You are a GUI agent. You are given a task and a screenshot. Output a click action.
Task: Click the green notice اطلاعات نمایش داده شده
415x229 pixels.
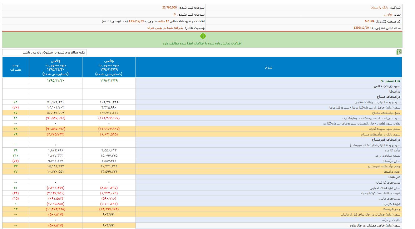point(202,43)
